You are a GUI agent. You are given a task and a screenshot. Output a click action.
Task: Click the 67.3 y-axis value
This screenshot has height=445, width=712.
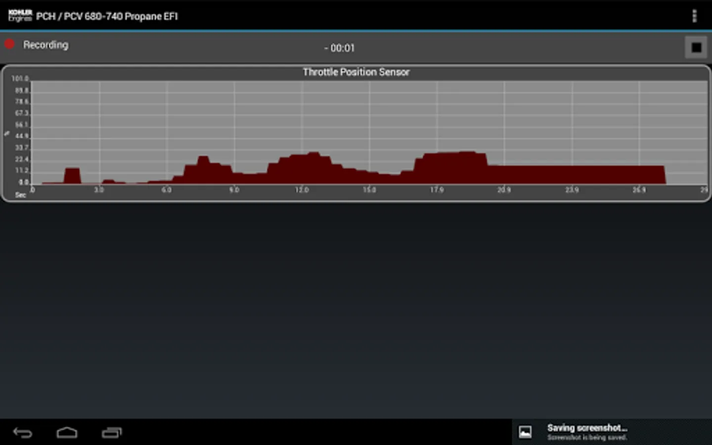[x=22, y=113]
